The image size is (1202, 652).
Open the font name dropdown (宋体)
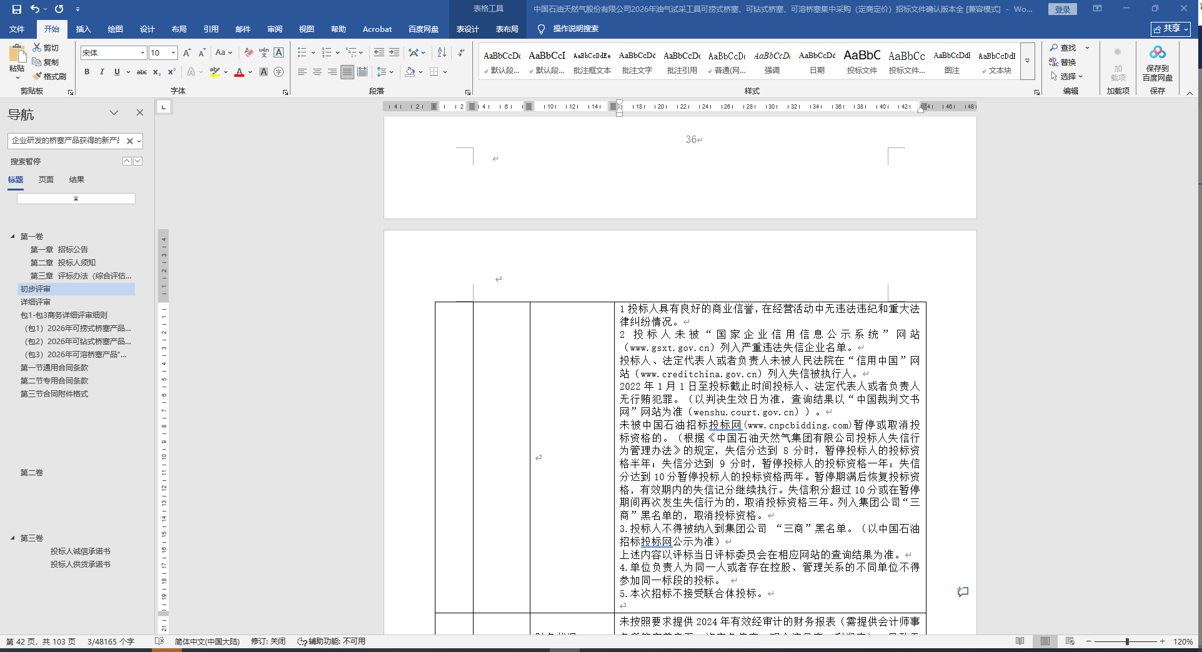pos(142,53)
